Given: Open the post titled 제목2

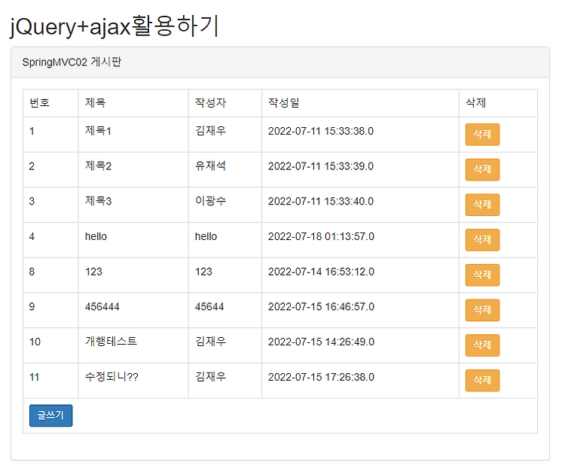Looking at the screenshot, I should point(98,166).
